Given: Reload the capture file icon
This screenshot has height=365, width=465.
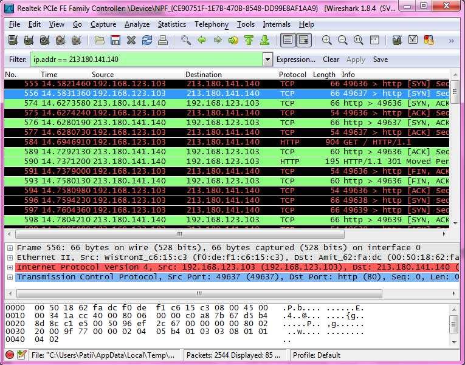Looking at the screenshot, I should click(x=147, y=40).
